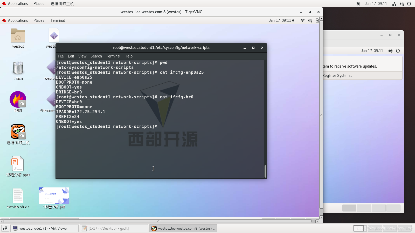Screen dimensions: 415x233
Task: Click the BRIDGE=br0 line
Action: coord(69,92)
